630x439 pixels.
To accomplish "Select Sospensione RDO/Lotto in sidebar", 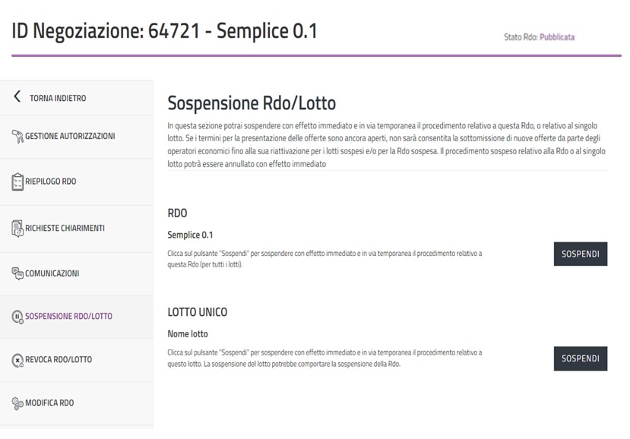I will click(68, 316).
